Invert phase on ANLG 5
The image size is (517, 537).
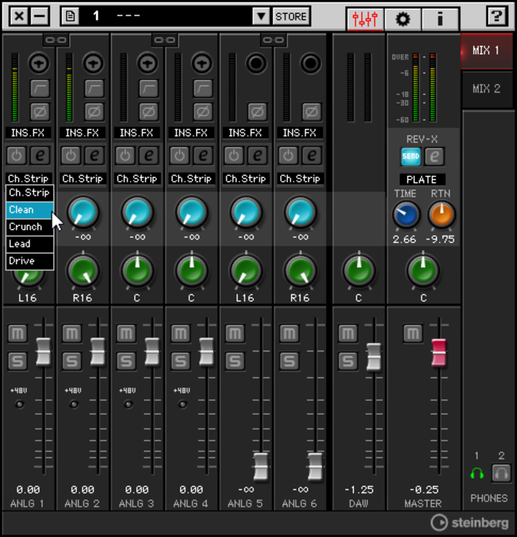257,112
